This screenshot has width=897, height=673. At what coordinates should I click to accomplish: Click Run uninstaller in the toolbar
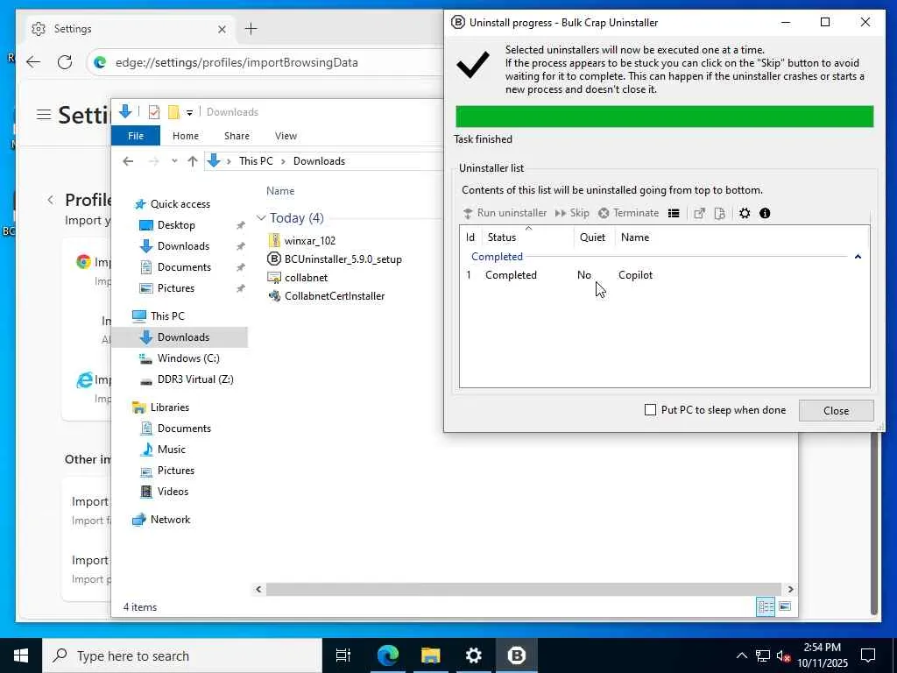point(505,213)
